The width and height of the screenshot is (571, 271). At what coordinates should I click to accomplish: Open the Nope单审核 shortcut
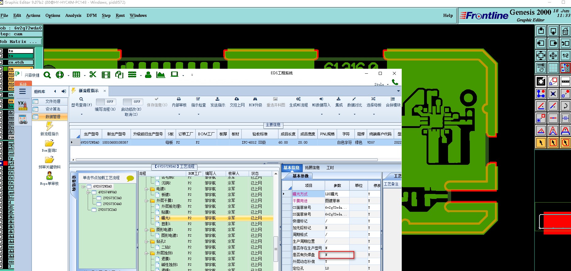click(x=49, y=179)
